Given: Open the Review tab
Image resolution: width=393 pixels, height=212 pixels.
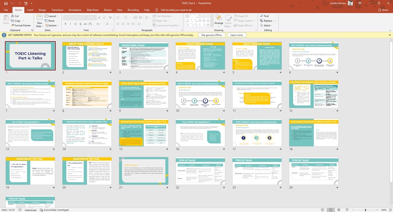Looking at the screenshot, I should pos(108,10).
